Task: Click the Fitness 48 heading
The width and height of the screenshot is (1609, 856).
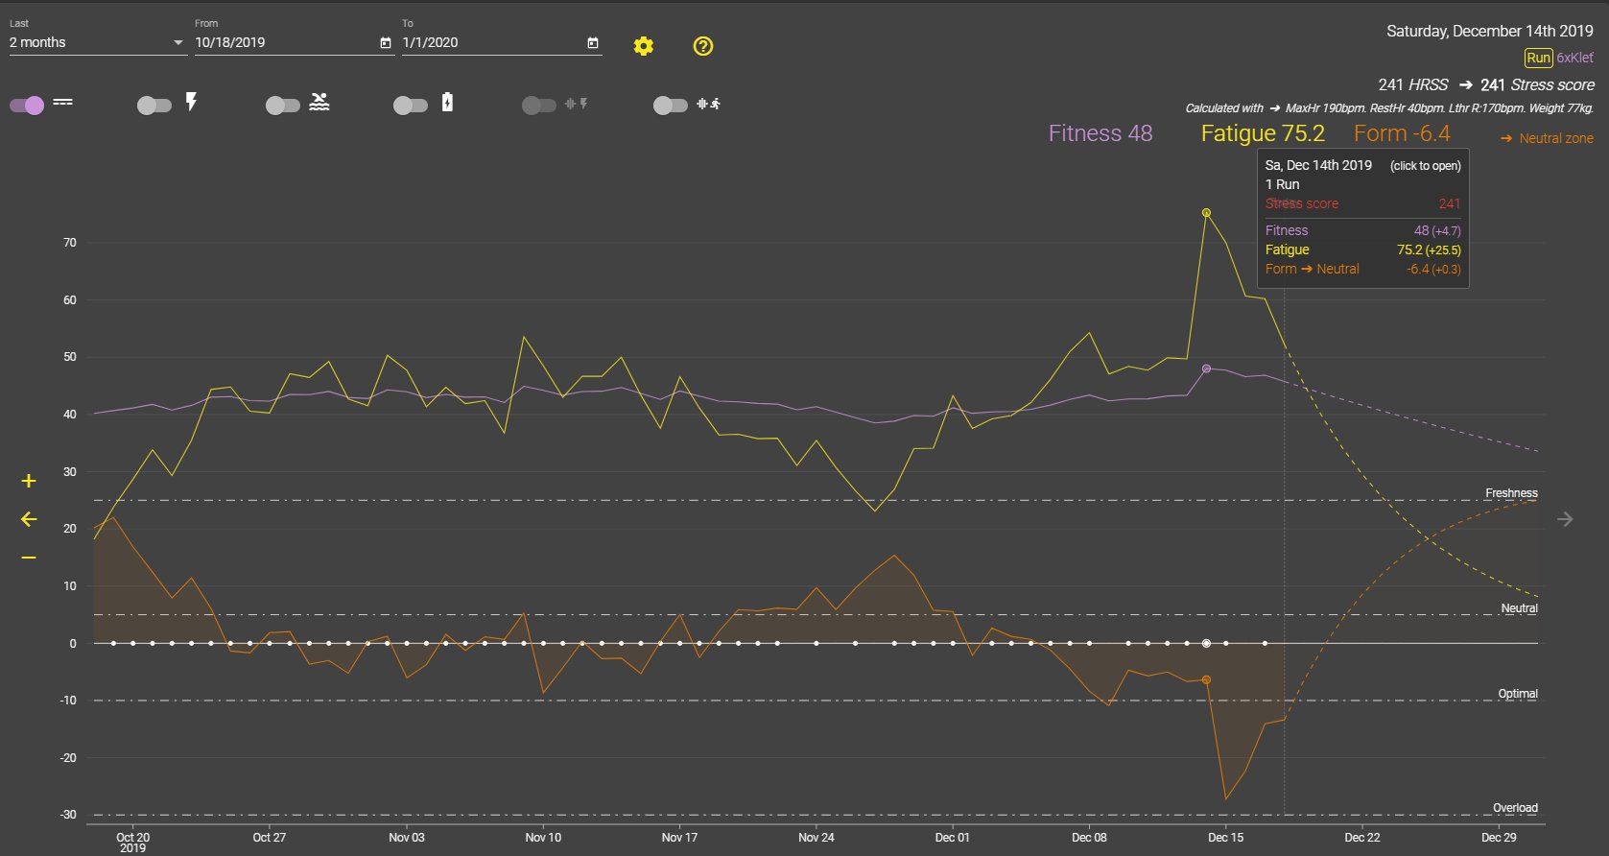Action: pyautogui.click(x=1100, y=133)
